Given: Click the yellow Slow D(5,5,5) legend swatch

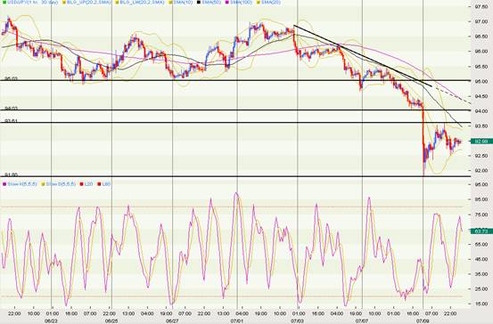Looking at the screenshot, I should click(x=44, y=184).
